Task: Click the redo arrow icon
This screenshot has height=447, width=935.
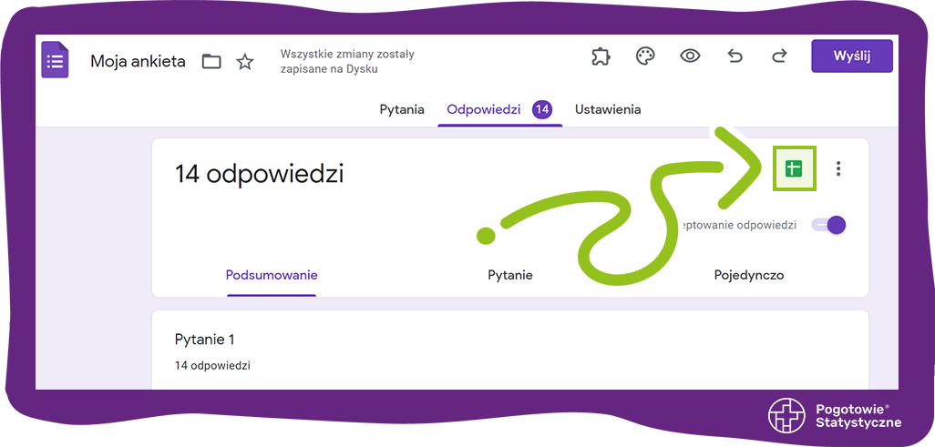Action: 779,56
